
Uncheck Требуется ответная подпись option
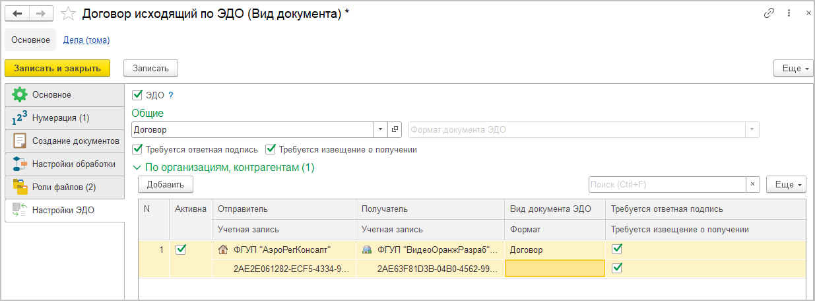pyautogui.click(x=137, y=149)
